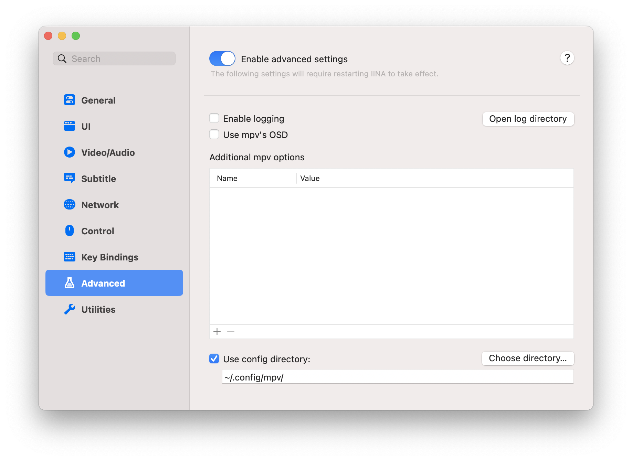Click the help question mark
The height and width of the screenshot is (461, 632).
567,58
